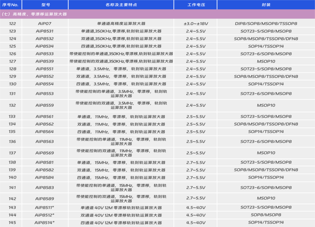Click row number 136
The image size is (315, 227).
pos(13,142)
